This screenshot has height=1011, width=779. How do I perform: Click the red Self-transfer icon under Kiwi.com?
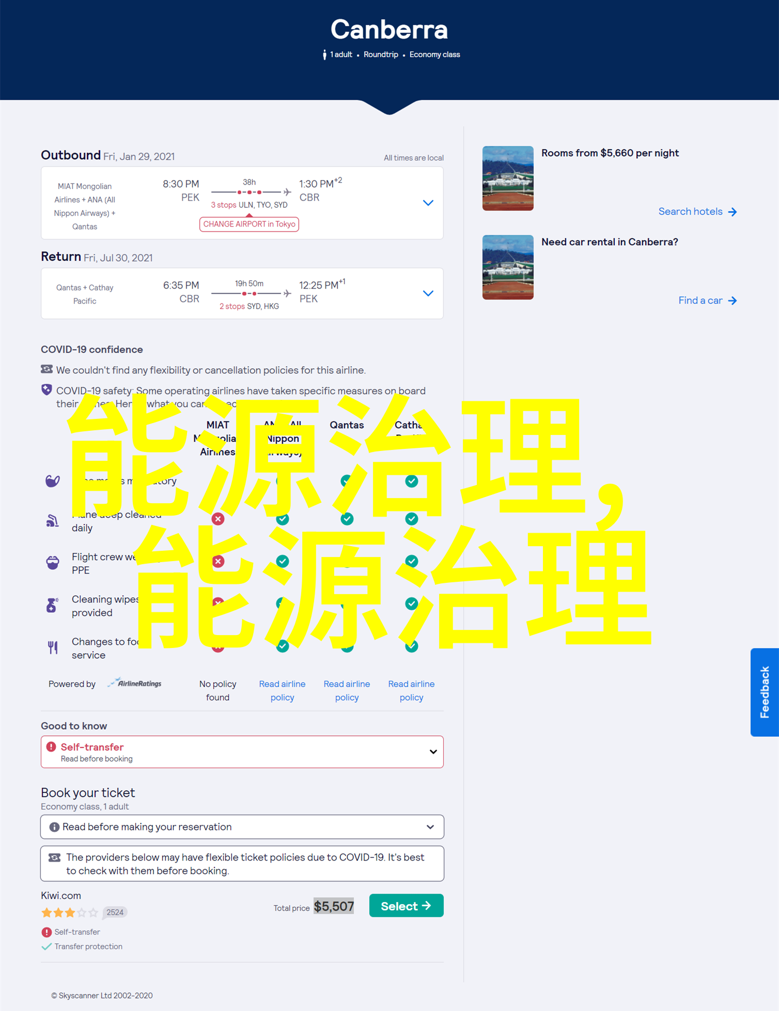click(46, 932)
